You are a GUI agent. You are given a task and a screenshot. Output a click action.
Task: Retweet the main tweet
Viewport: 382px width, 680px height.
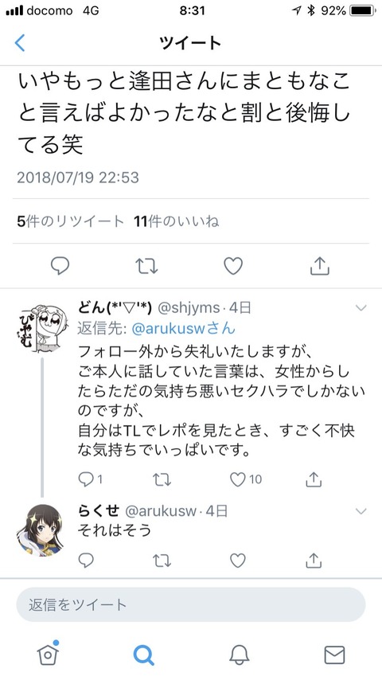point(146,266)
